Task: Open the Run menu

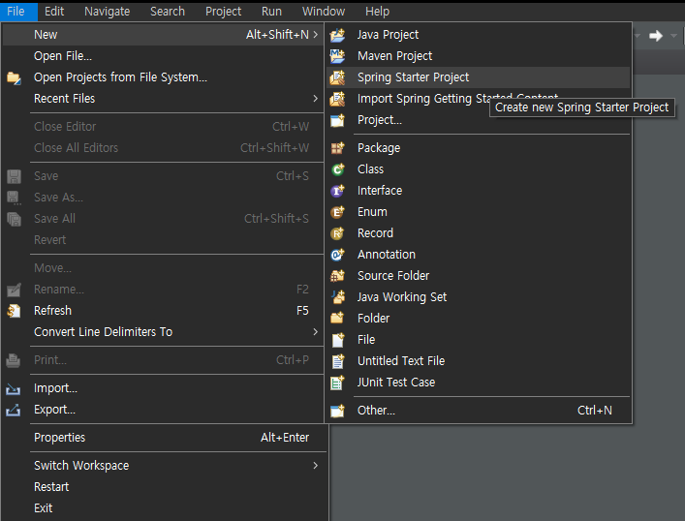Action: click(271, 12)
